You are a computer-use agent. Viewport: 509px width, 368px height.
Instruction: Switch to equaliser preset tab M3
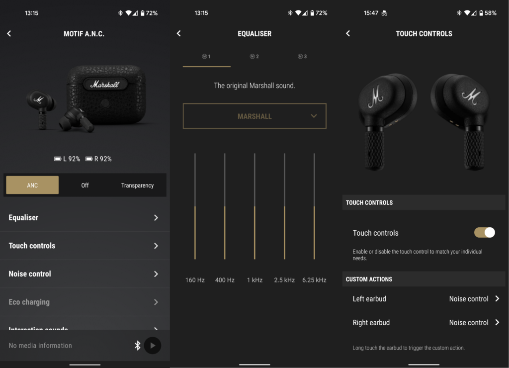pyautogui.click(x=302, y=57)
